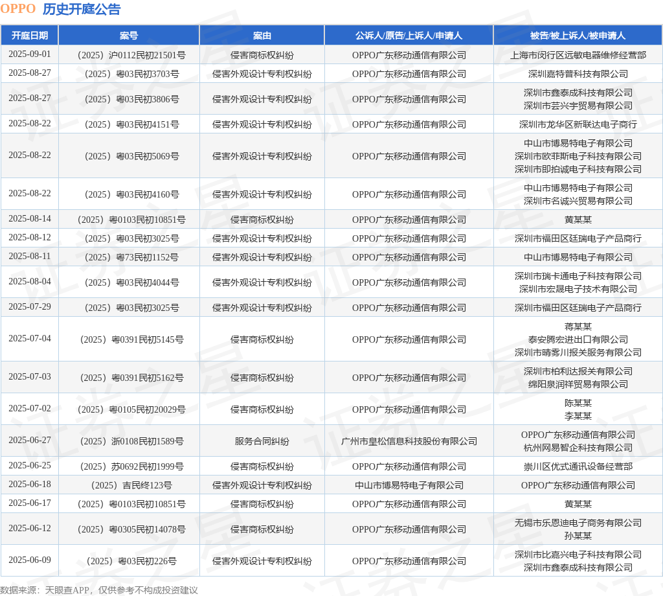Click defendant '陈某某'
Image resolution: width=663 pixels, height=596 pixels.
coord(578,403)
